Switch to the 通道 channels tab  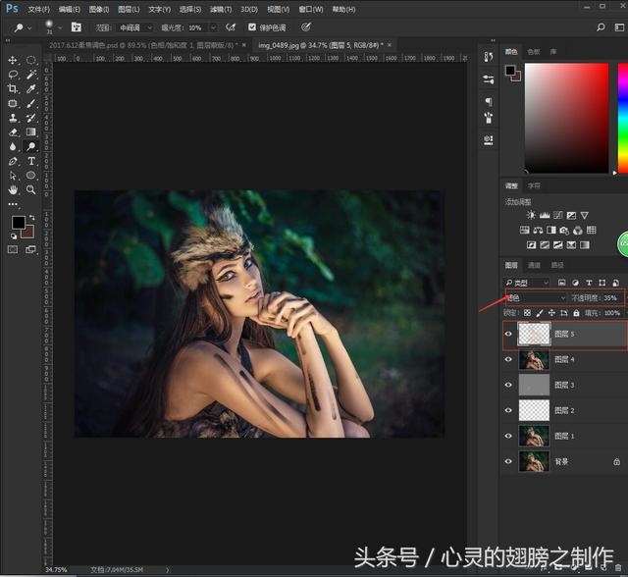click(535, 265)
